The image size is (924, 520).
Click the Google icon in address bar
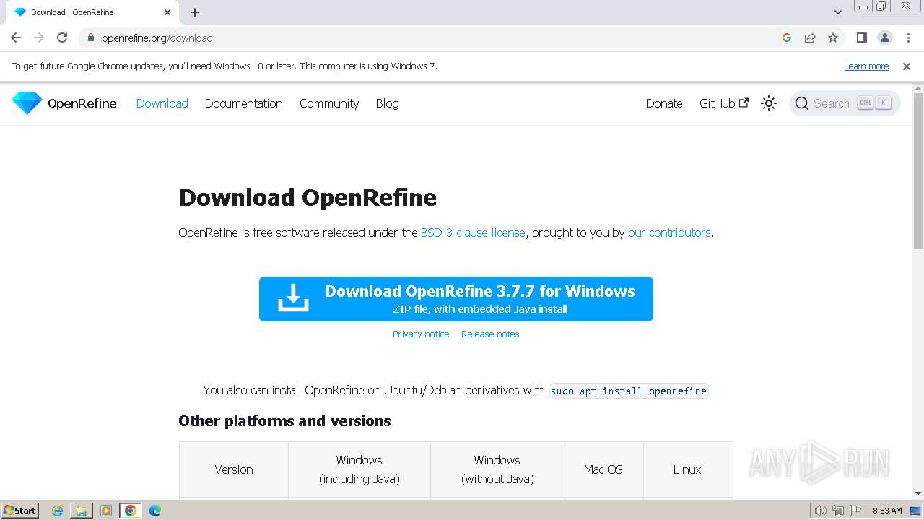click(x=787, y=38)
